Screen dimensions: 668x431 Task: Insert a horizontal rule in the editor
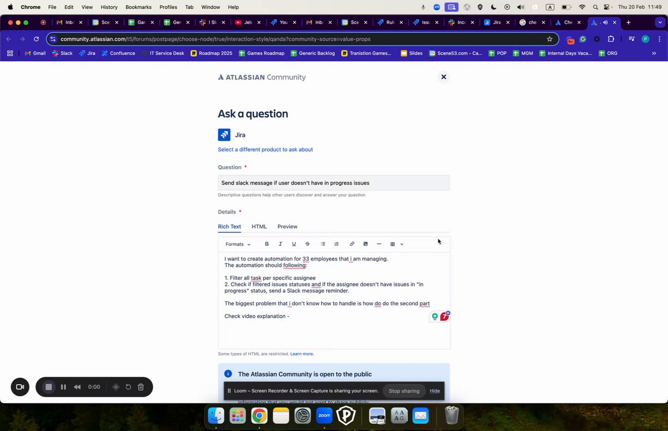379,244
